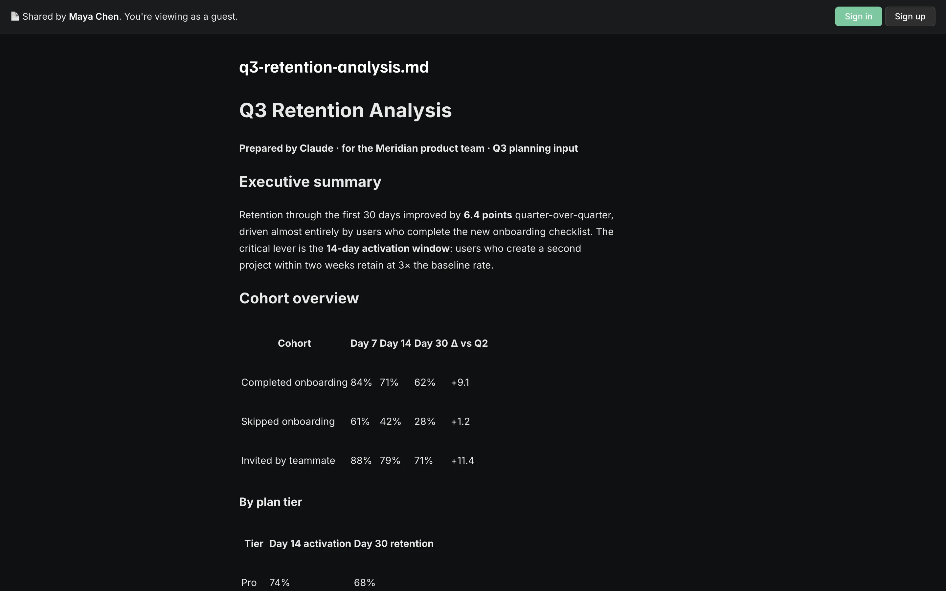The height and width of the screenshot is (591, 946).
Task: Select the q3-retention-analysis.md file title
Action: pos(334,67)
